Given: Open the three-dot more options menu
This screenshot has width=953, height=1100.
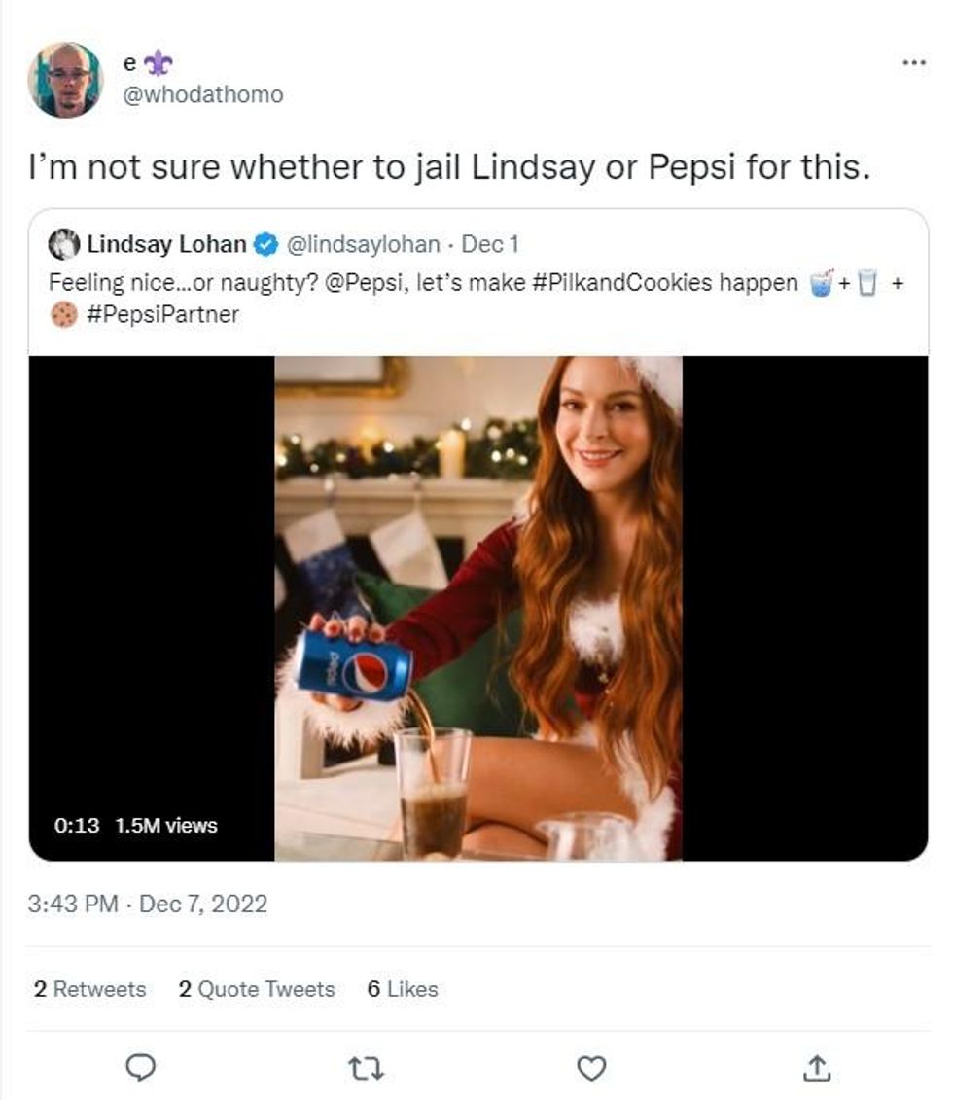Looking at the screenshot, I should 913,63.
